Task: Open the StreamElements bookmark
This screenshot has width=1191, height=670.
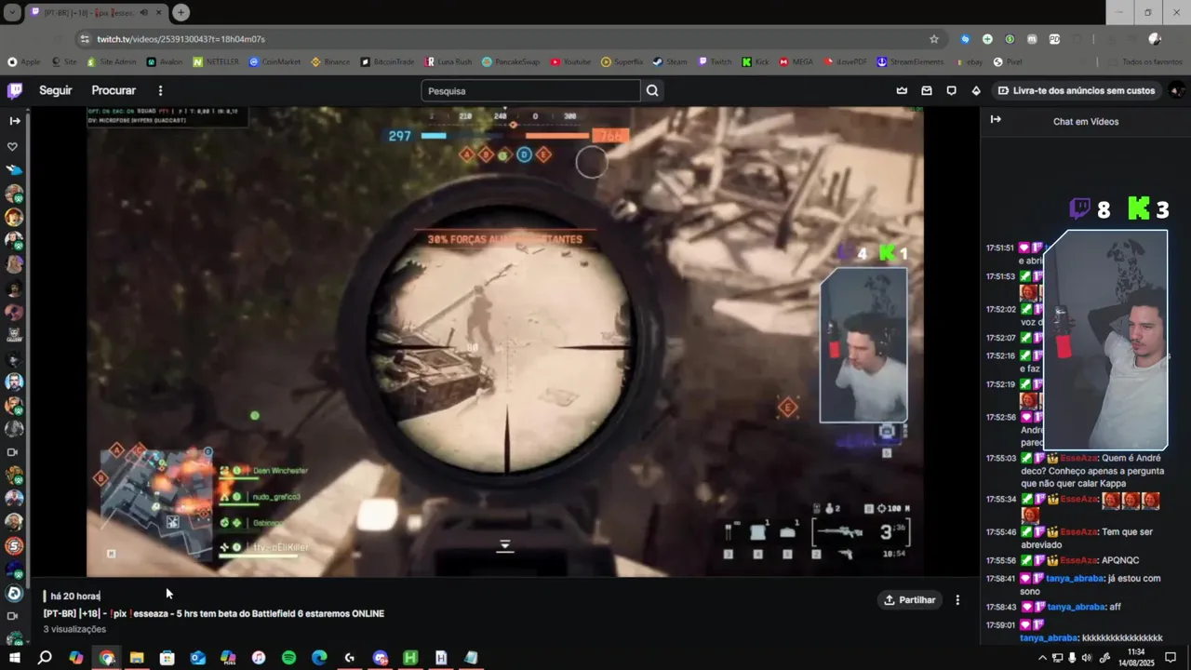Action: (911, 61)
